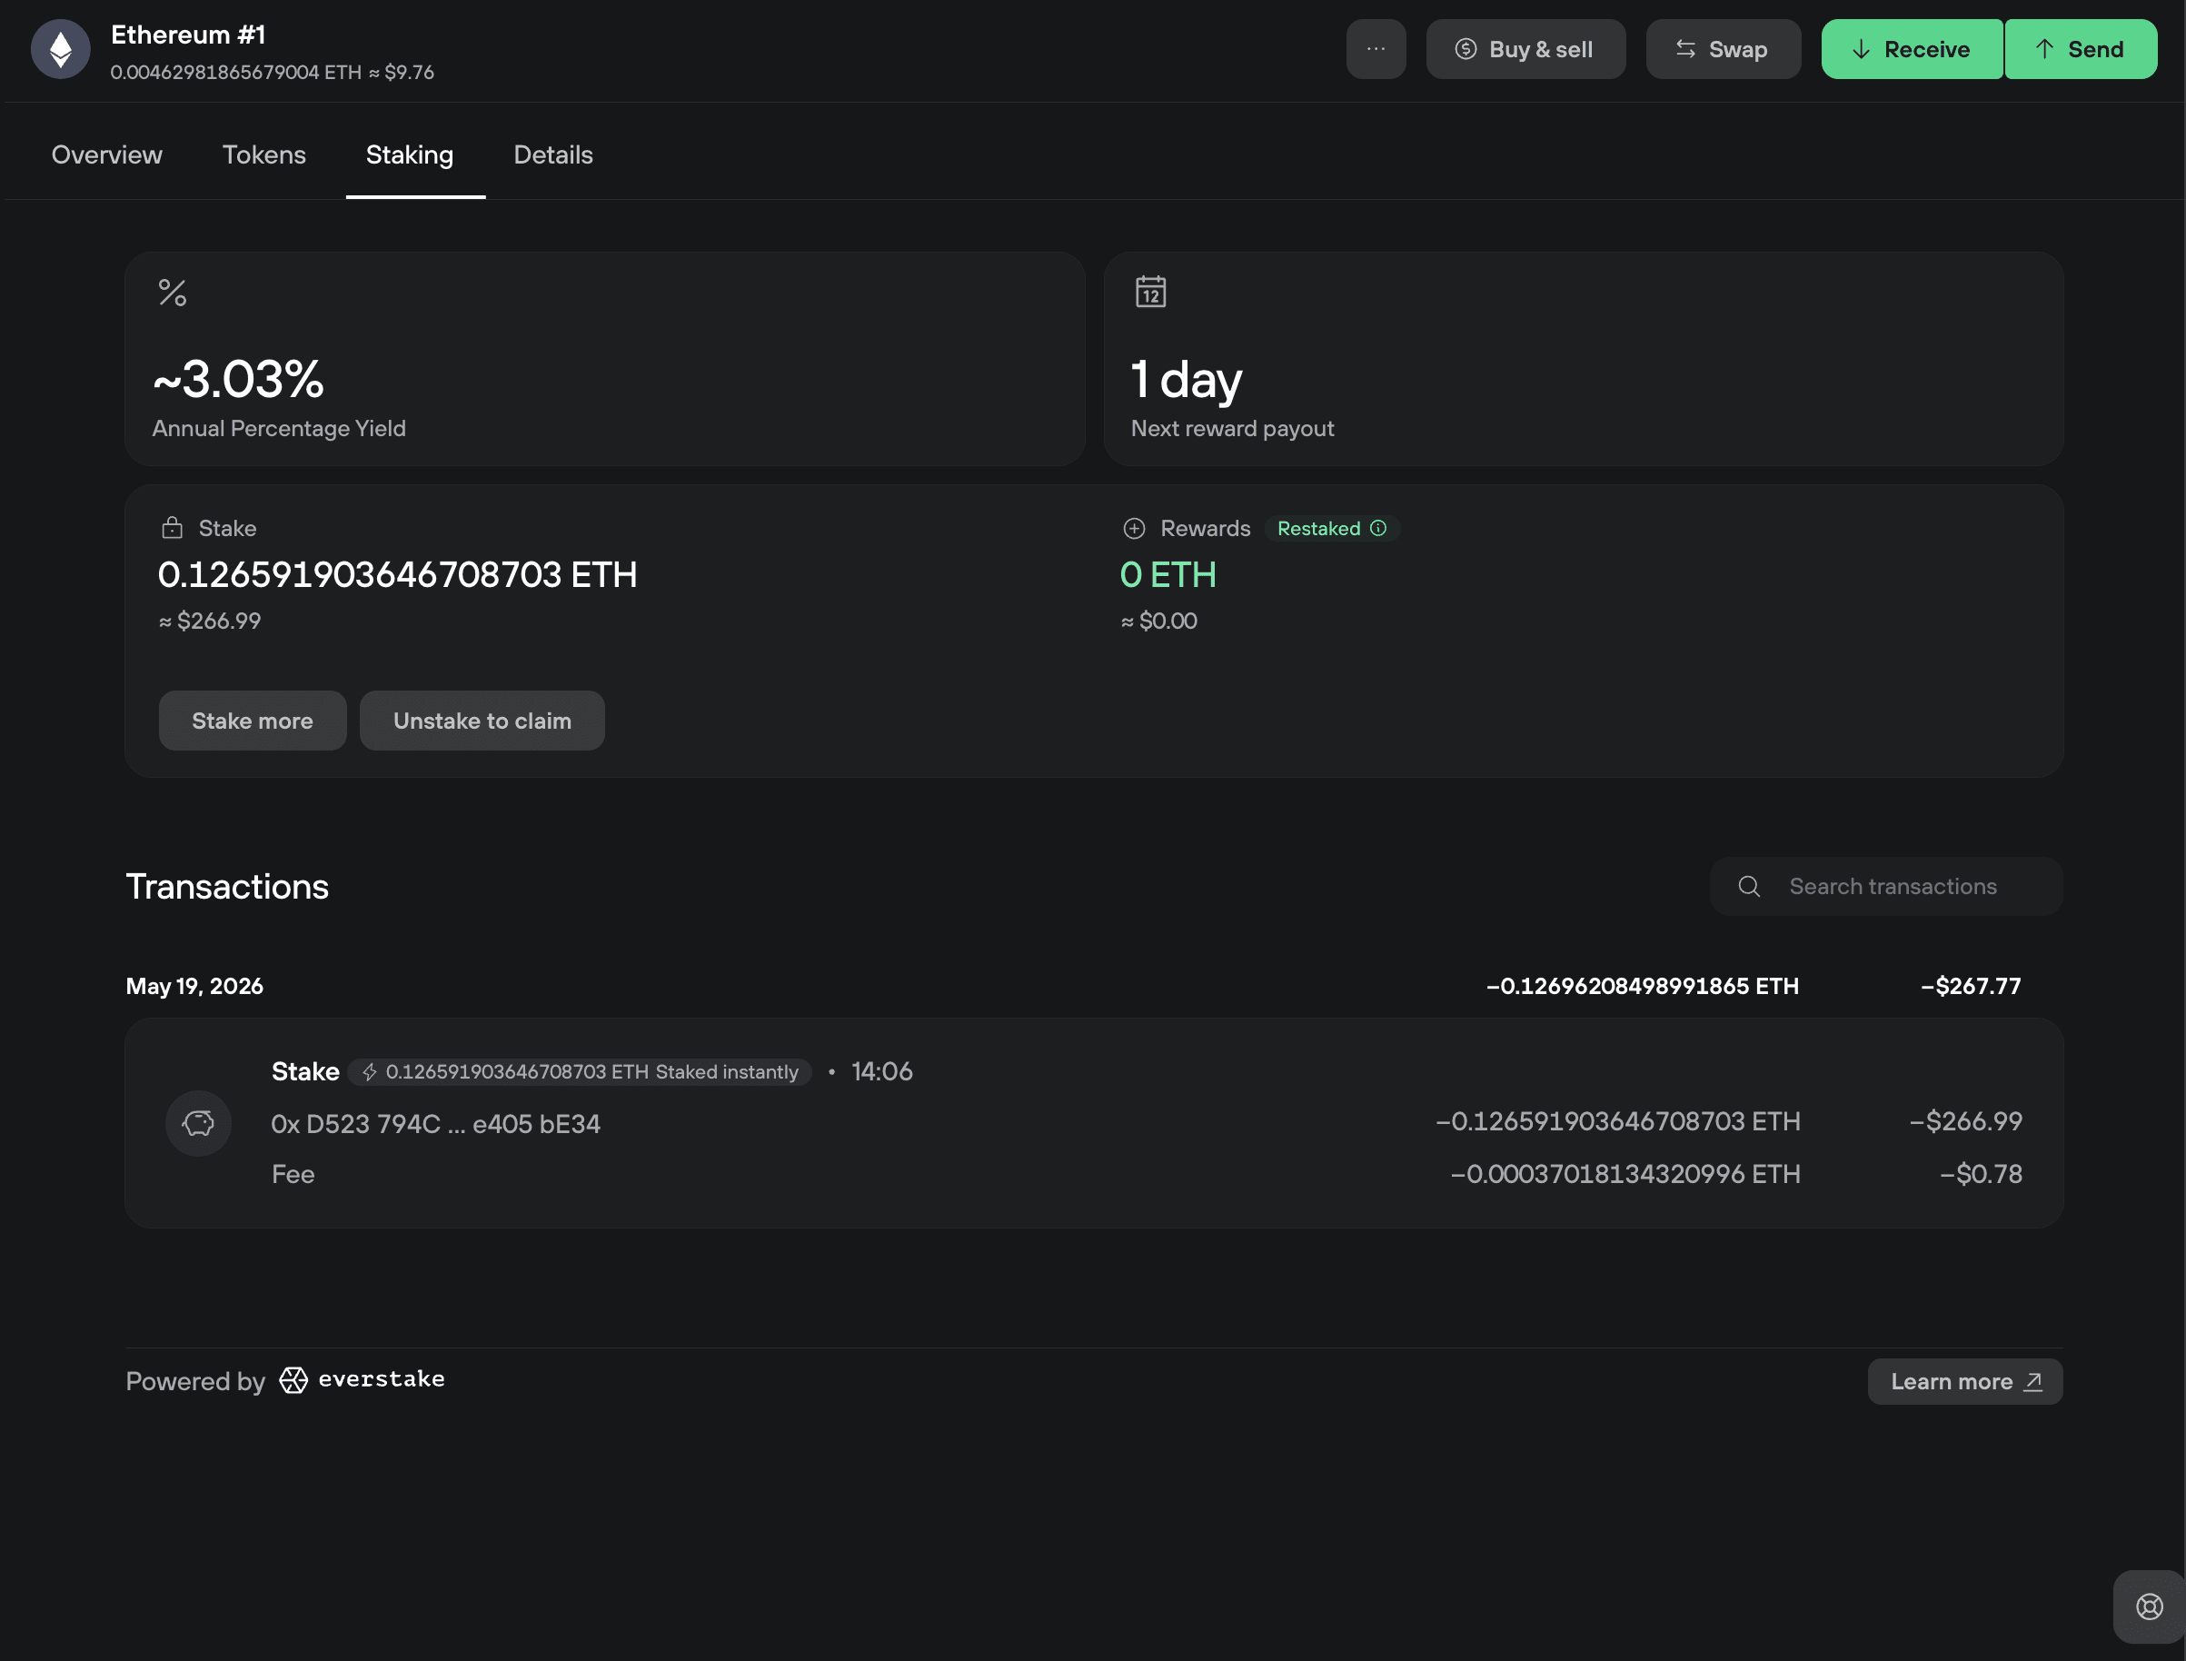Click the everstake logo
This screenshot has width=2186, height=1661.
362,1379
